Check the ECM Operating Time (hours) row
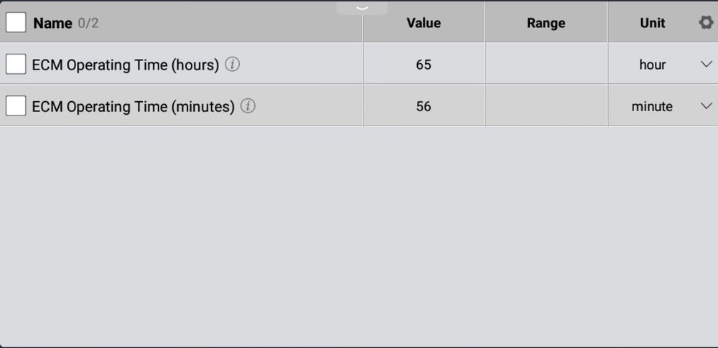718x348 pixels. coord(16,64)
